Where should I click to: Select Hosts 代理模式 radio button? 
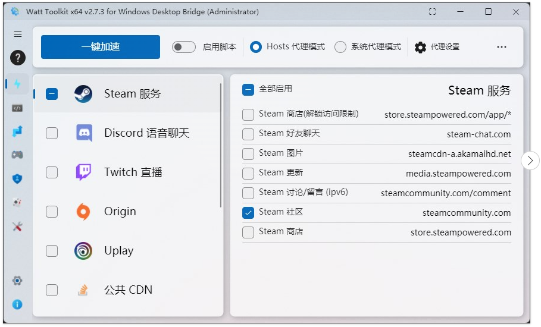256,47
